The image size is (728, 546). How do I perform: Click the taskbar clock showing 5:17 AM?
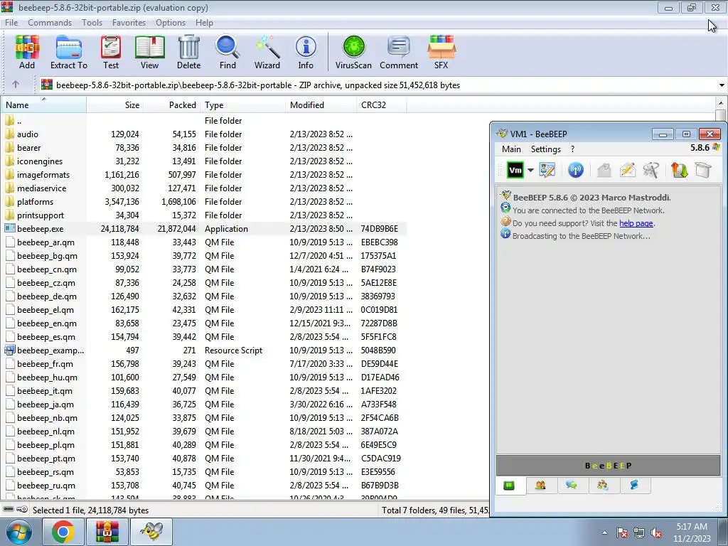coord(692,532)
